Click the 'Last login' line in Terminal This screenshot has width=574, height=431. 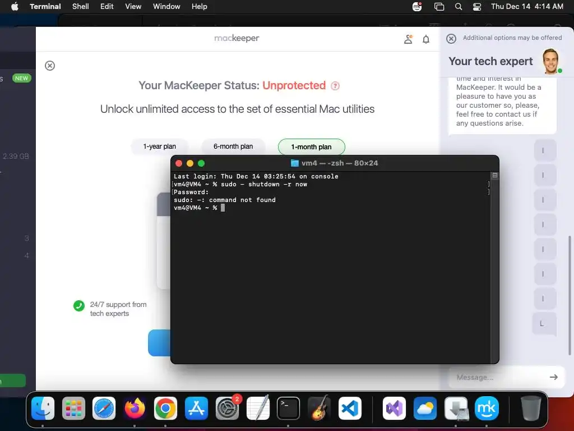(x=256, y=176)
